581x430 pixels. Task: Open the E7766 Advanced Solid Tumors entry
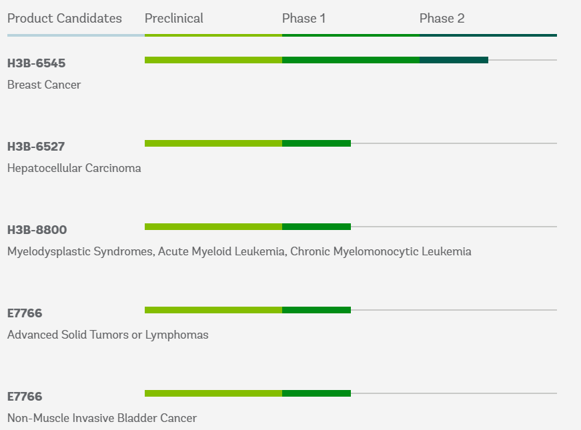[25, 313]
